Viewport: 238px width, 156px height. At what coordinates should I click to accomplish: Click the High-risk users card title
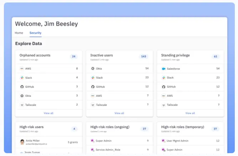[x=32, y=127]
